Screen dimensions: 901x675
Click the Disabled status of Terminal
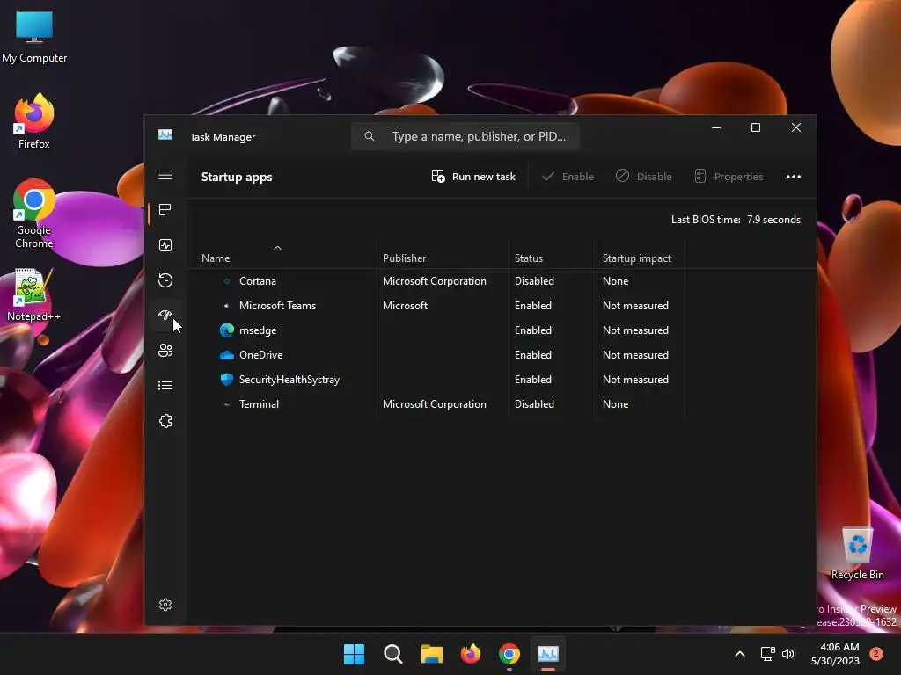[x=534, y=404]
